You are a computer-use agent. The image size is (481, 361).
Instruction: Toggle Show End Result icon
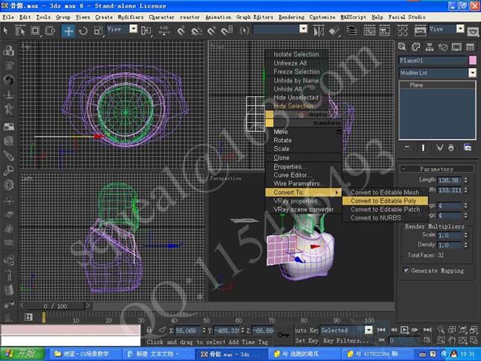tap(423, 148)
